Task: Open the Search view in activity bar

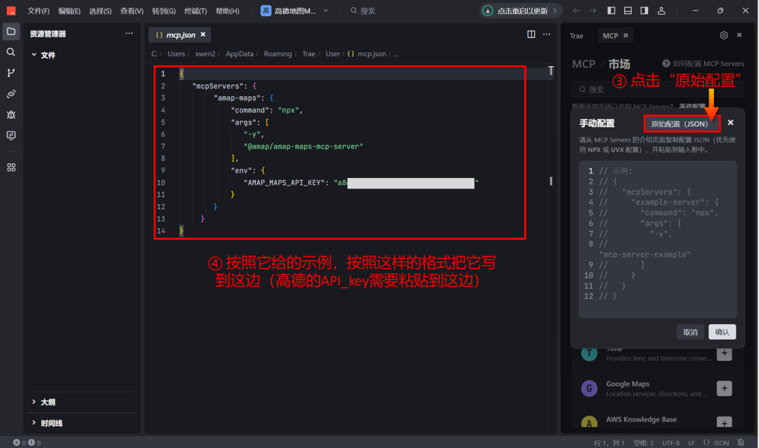Action: (x=11, y=52)
